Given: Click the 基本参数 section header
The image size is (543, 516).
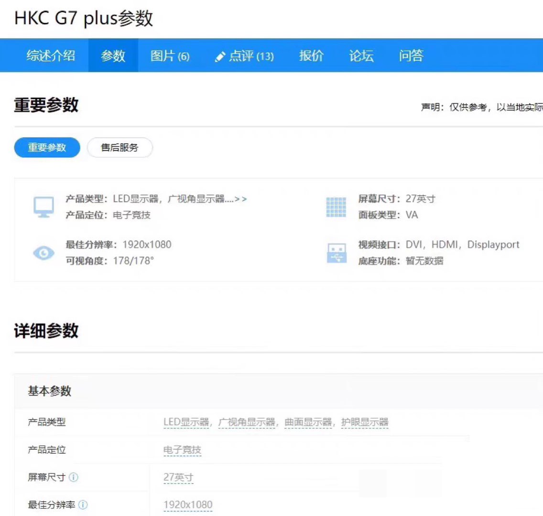Looking at the screenshot, I should tap(50, 391).
